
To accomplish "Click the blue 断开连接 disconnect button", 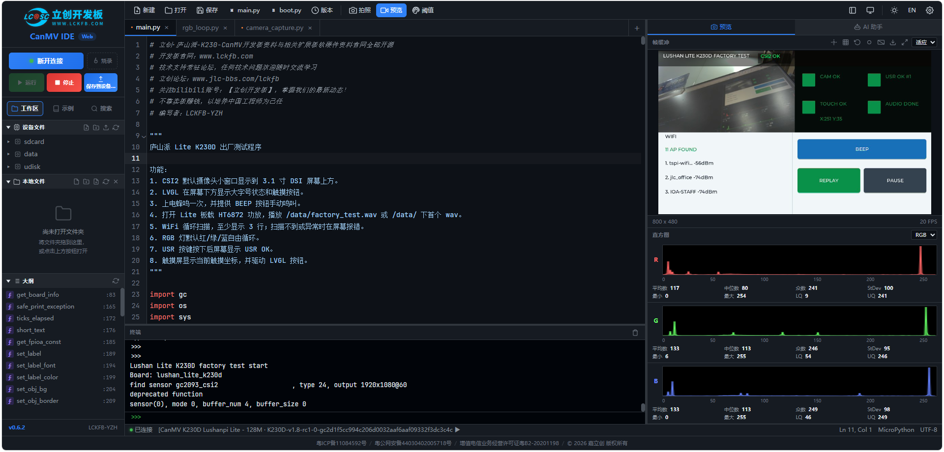I will tap(46, 61).
